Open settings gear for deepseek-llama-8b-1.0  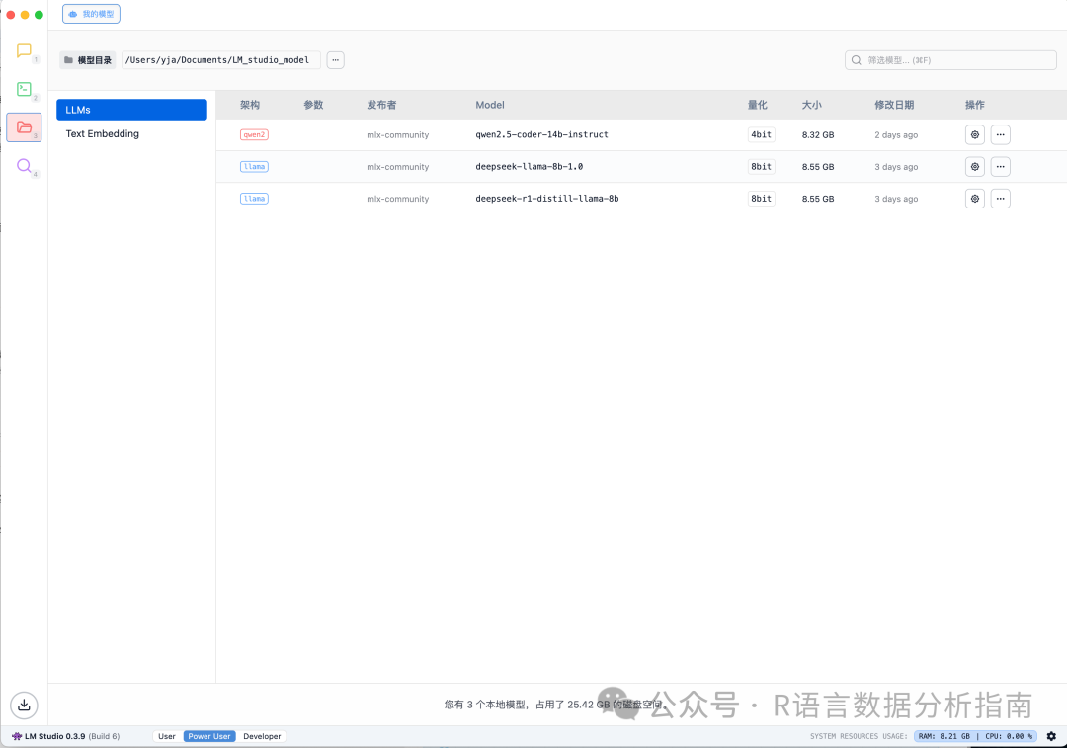(x=974, y=167)
